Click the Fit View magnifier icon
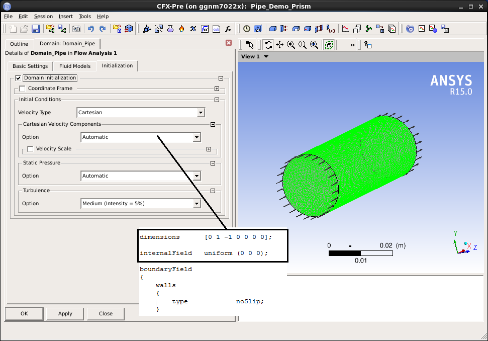The width and height of the screenshot is (488, 341). point(314,45)
